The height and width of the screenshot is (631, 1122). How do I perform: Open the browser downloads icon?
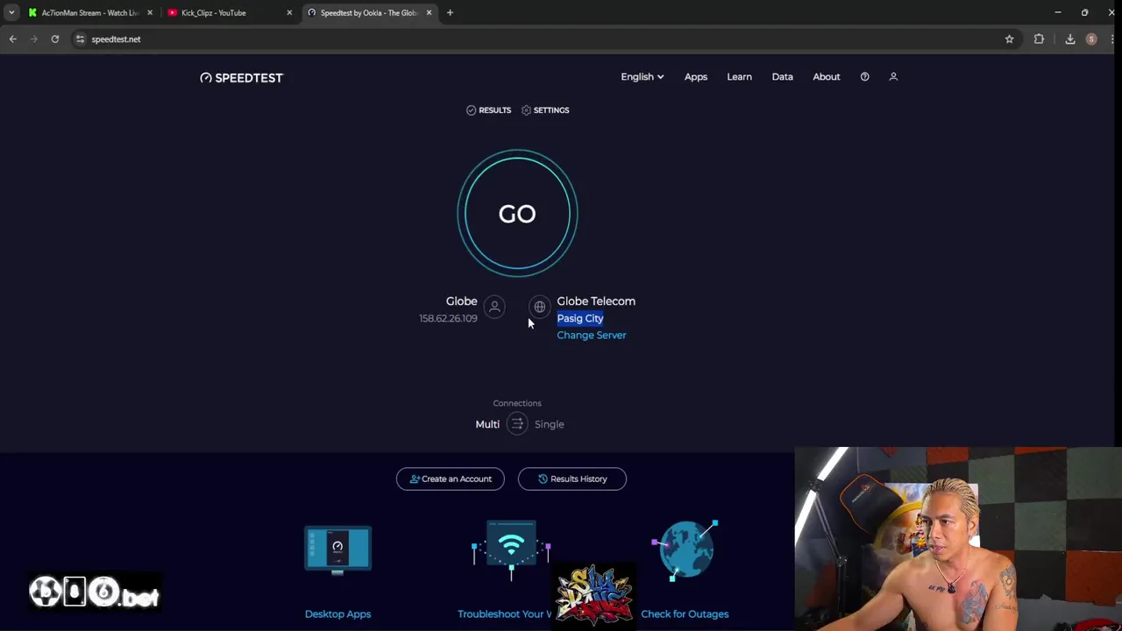click(1070, 39)
